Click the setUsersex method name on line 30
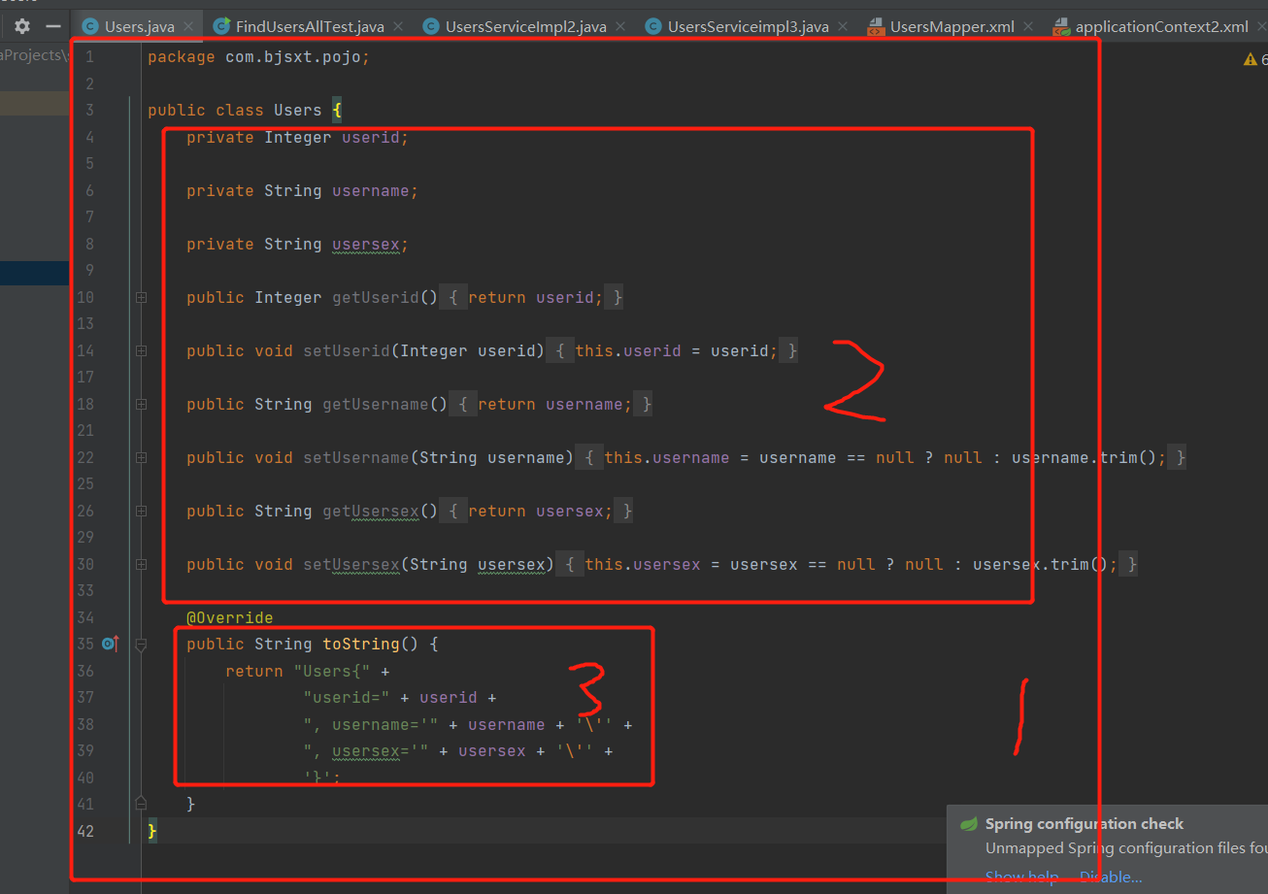Image resolution: width=1268 pixels, height=894 pixels. pos(351,565)
